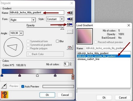
Task: Select ildikokjk_lecke_tilda_gradient in the list
Action: (93, 53)
